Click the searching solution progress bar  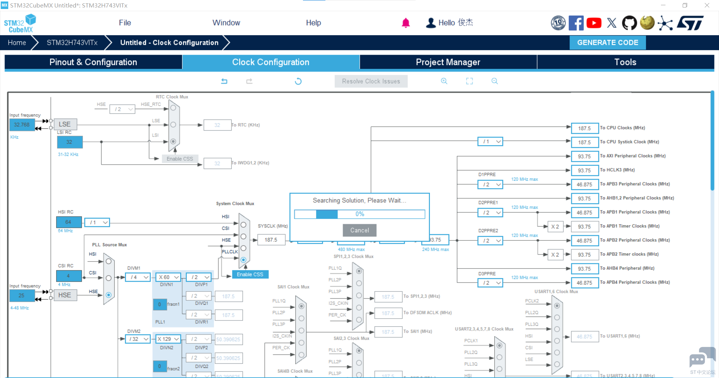(x=359, y=214)
